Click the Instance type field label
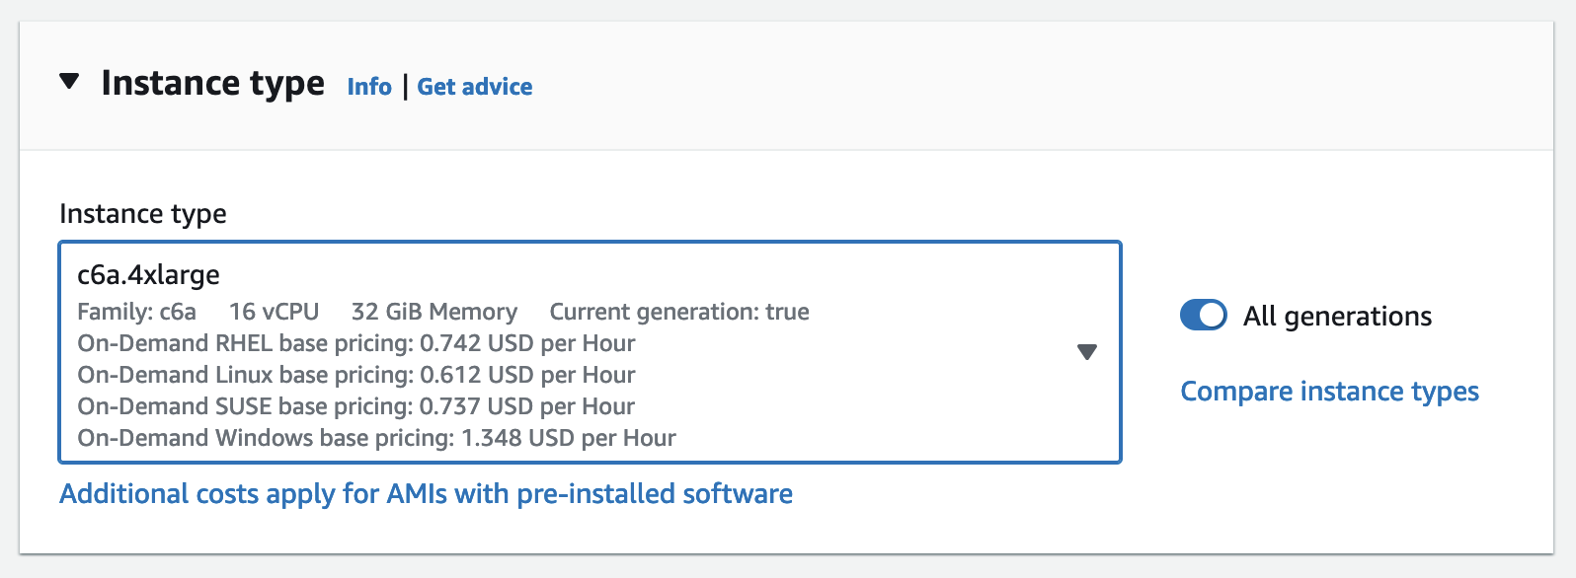The width and height of the screenshot is (1576, 578). [x=143, y=214]
